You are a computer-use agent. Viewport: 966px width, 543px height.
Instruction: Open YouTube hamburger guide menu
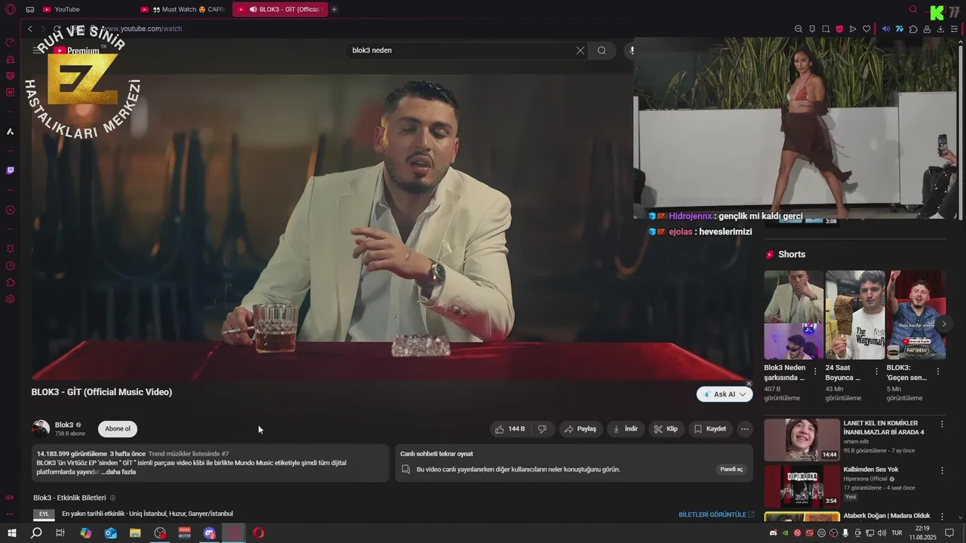click(37, 51)
